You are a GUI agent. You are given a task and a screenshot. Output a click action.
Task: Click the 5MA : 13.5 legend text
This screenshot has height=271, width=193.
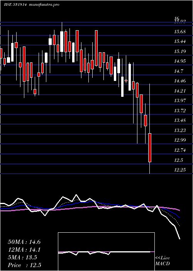22,257
